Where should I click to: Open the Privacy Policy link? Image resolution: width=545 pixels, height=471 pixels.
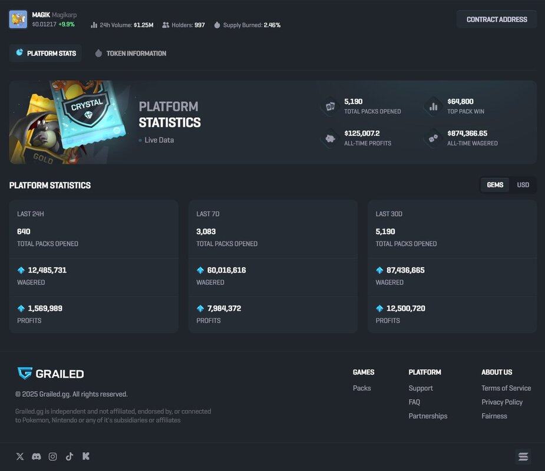(502, 402)
